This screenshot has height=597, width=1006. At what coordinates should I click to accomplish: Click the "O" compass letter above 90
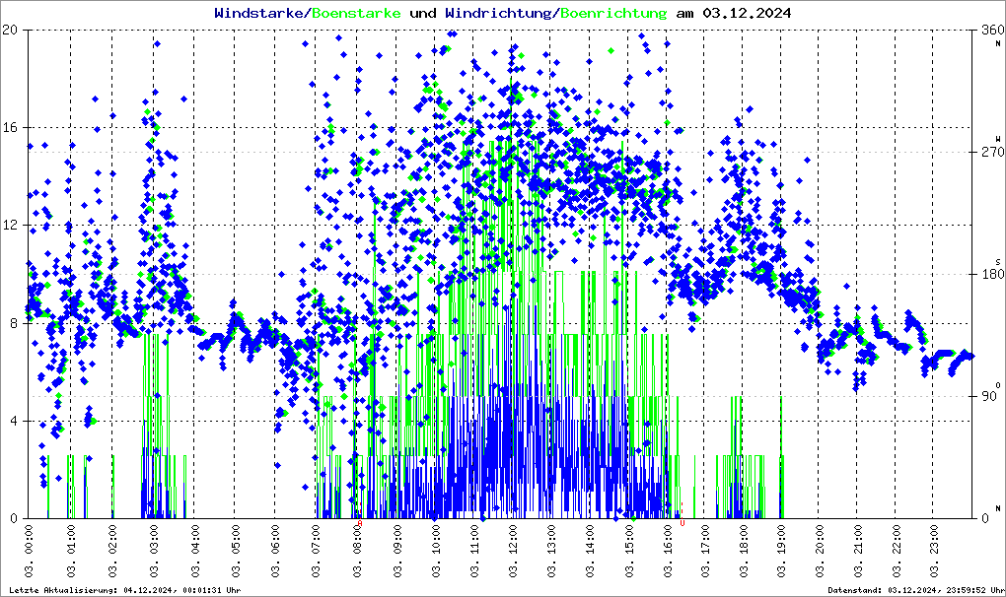click(x=998, y=385)
